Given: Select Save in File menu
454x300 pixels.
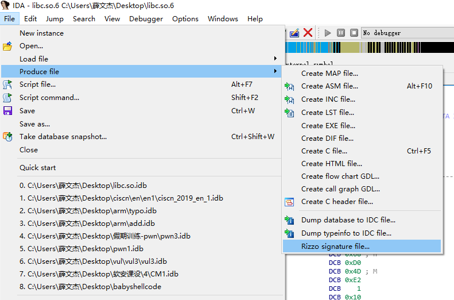Looking at the screenshot, I should (x=141, y=111).
